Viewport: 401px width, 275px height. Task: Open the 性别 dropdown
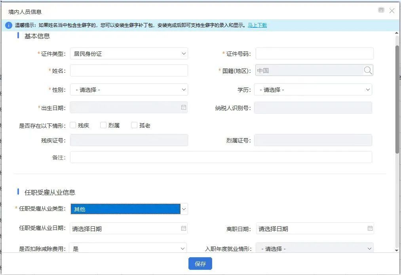129,90
